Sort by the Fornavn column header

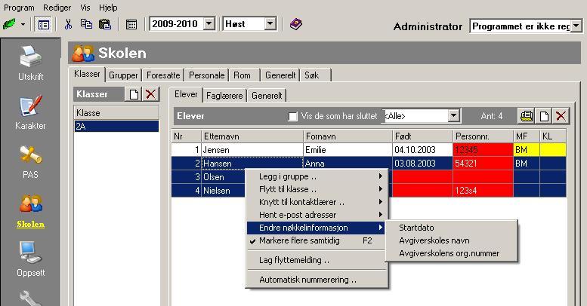click(x=348, y=136)
